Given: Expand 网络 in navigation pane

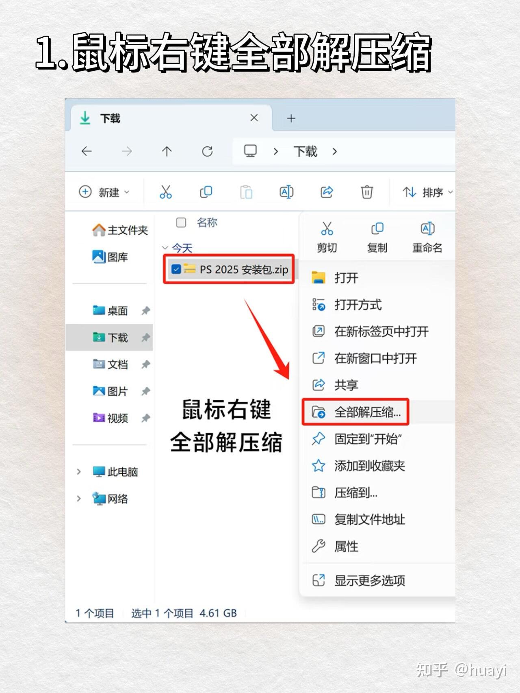Looking at the screenshot, I should (x=79, y=499).
